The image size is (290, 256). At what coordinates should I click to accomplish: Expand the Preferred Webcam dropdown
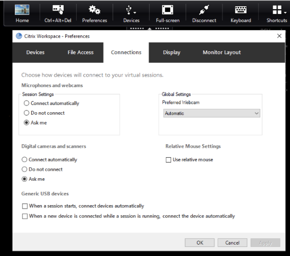click(211, 114)
